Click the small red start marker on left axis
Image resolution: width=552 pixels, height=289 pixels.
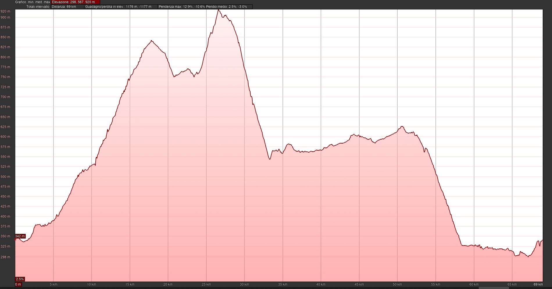15,240
